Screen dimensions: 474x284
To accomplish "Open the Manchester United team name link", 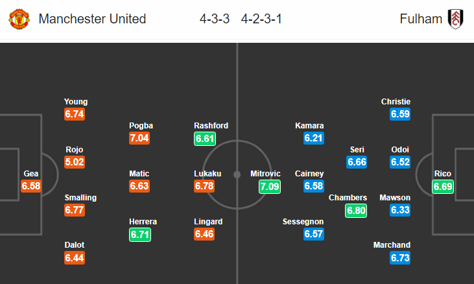I will [92, 19].
